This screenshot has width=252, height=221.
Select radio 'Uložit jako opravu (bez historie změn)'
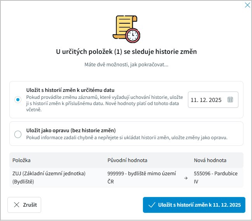[x=18, y=134]
